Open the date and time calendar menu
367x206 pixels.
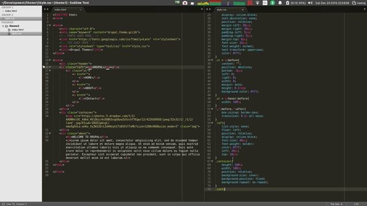click(332, 3)
